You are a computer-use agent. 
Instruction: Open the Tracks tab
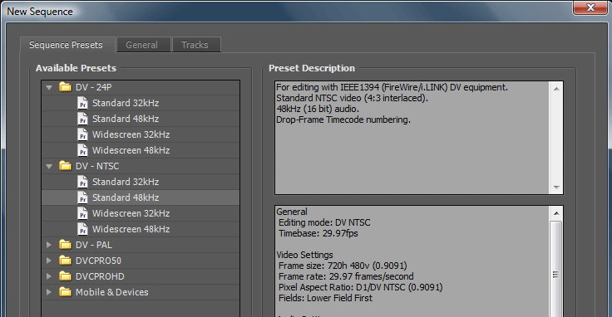(x=195, y=45)
